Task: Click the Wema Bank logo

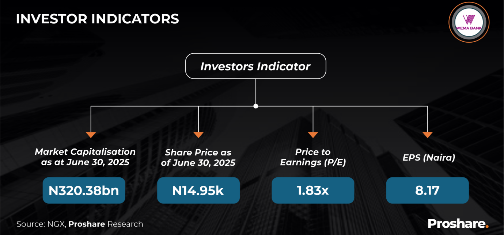Action: (469, 23)
